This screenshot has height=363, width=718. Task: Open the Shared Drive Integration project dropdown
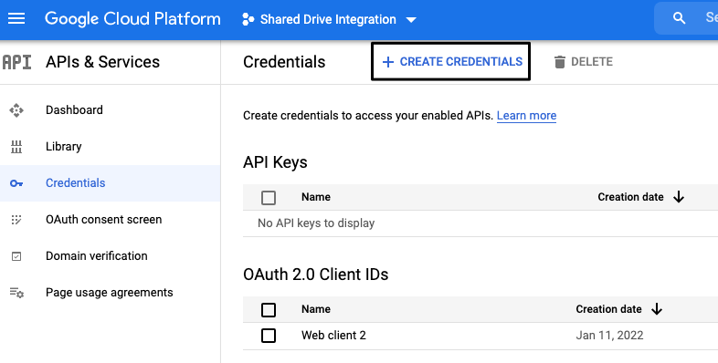tap(329, 19)
